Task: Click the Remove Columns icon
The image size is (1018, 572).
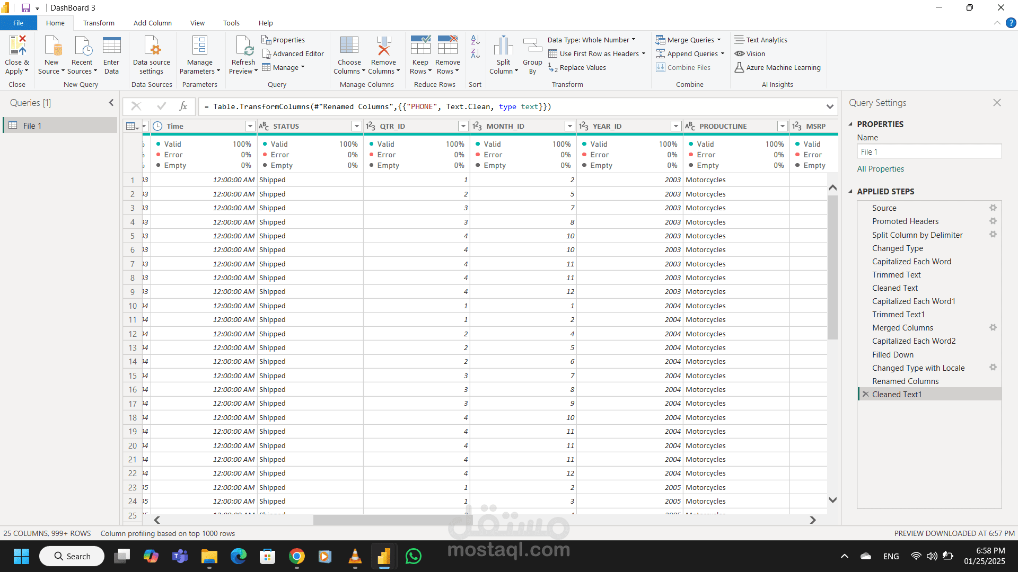Action: coord(383,46)
